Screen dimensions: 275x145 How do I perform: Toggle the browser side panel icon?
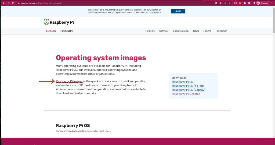[x=254, y=3]
